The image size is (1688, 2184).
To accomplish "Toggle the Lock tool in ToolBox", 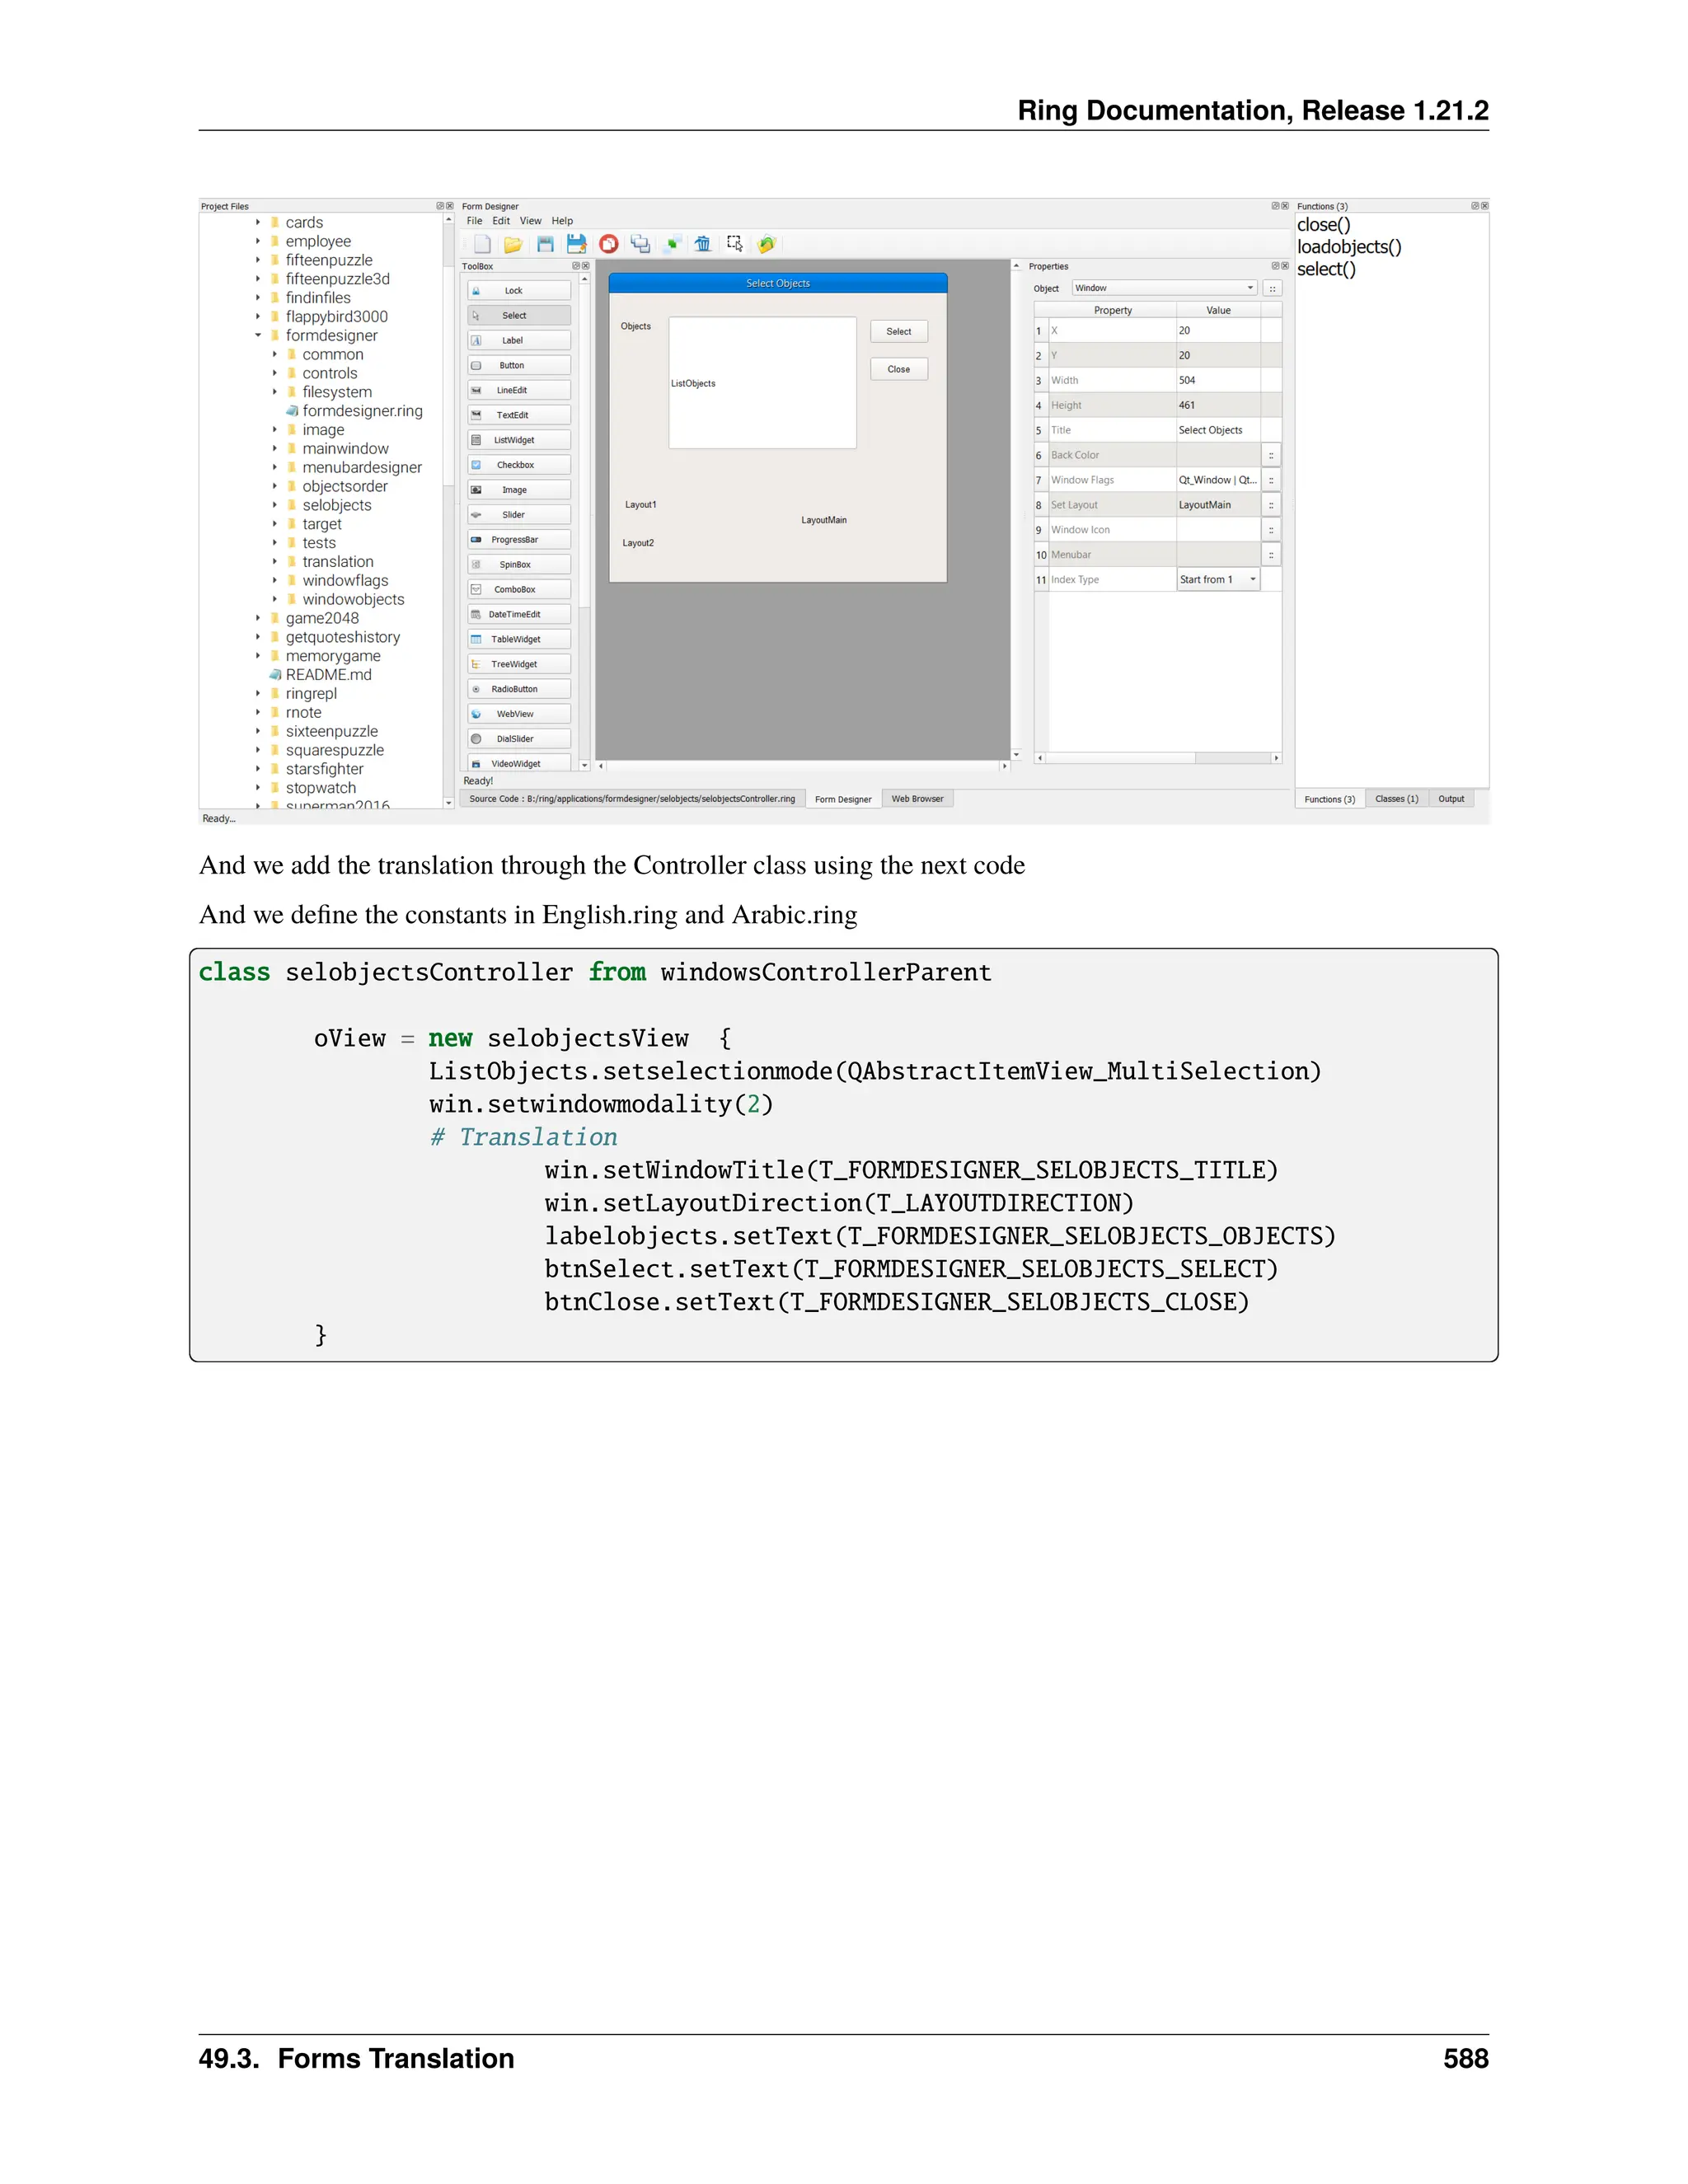I will [x=519, y=291].
